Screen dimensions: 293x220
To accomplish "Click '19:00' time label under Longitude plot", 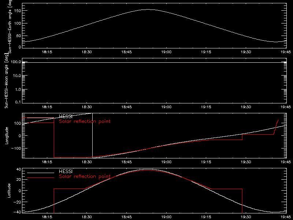I will (166, 162).
